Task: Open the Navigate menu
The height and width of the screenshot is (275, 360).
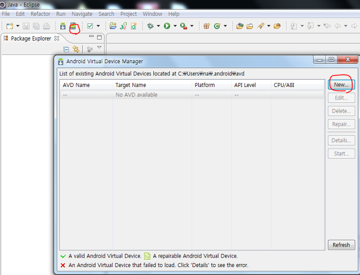Action: 82,14
